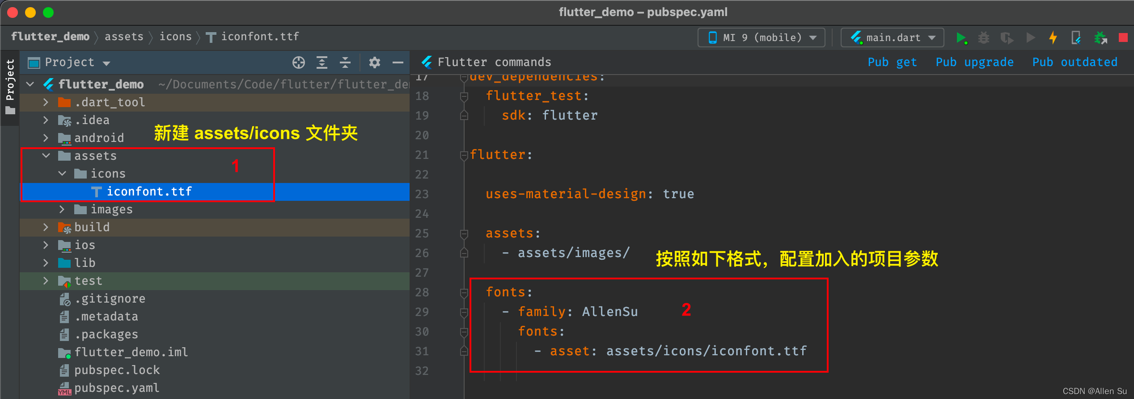
Task: Expand the android folder
Action: 46,138
